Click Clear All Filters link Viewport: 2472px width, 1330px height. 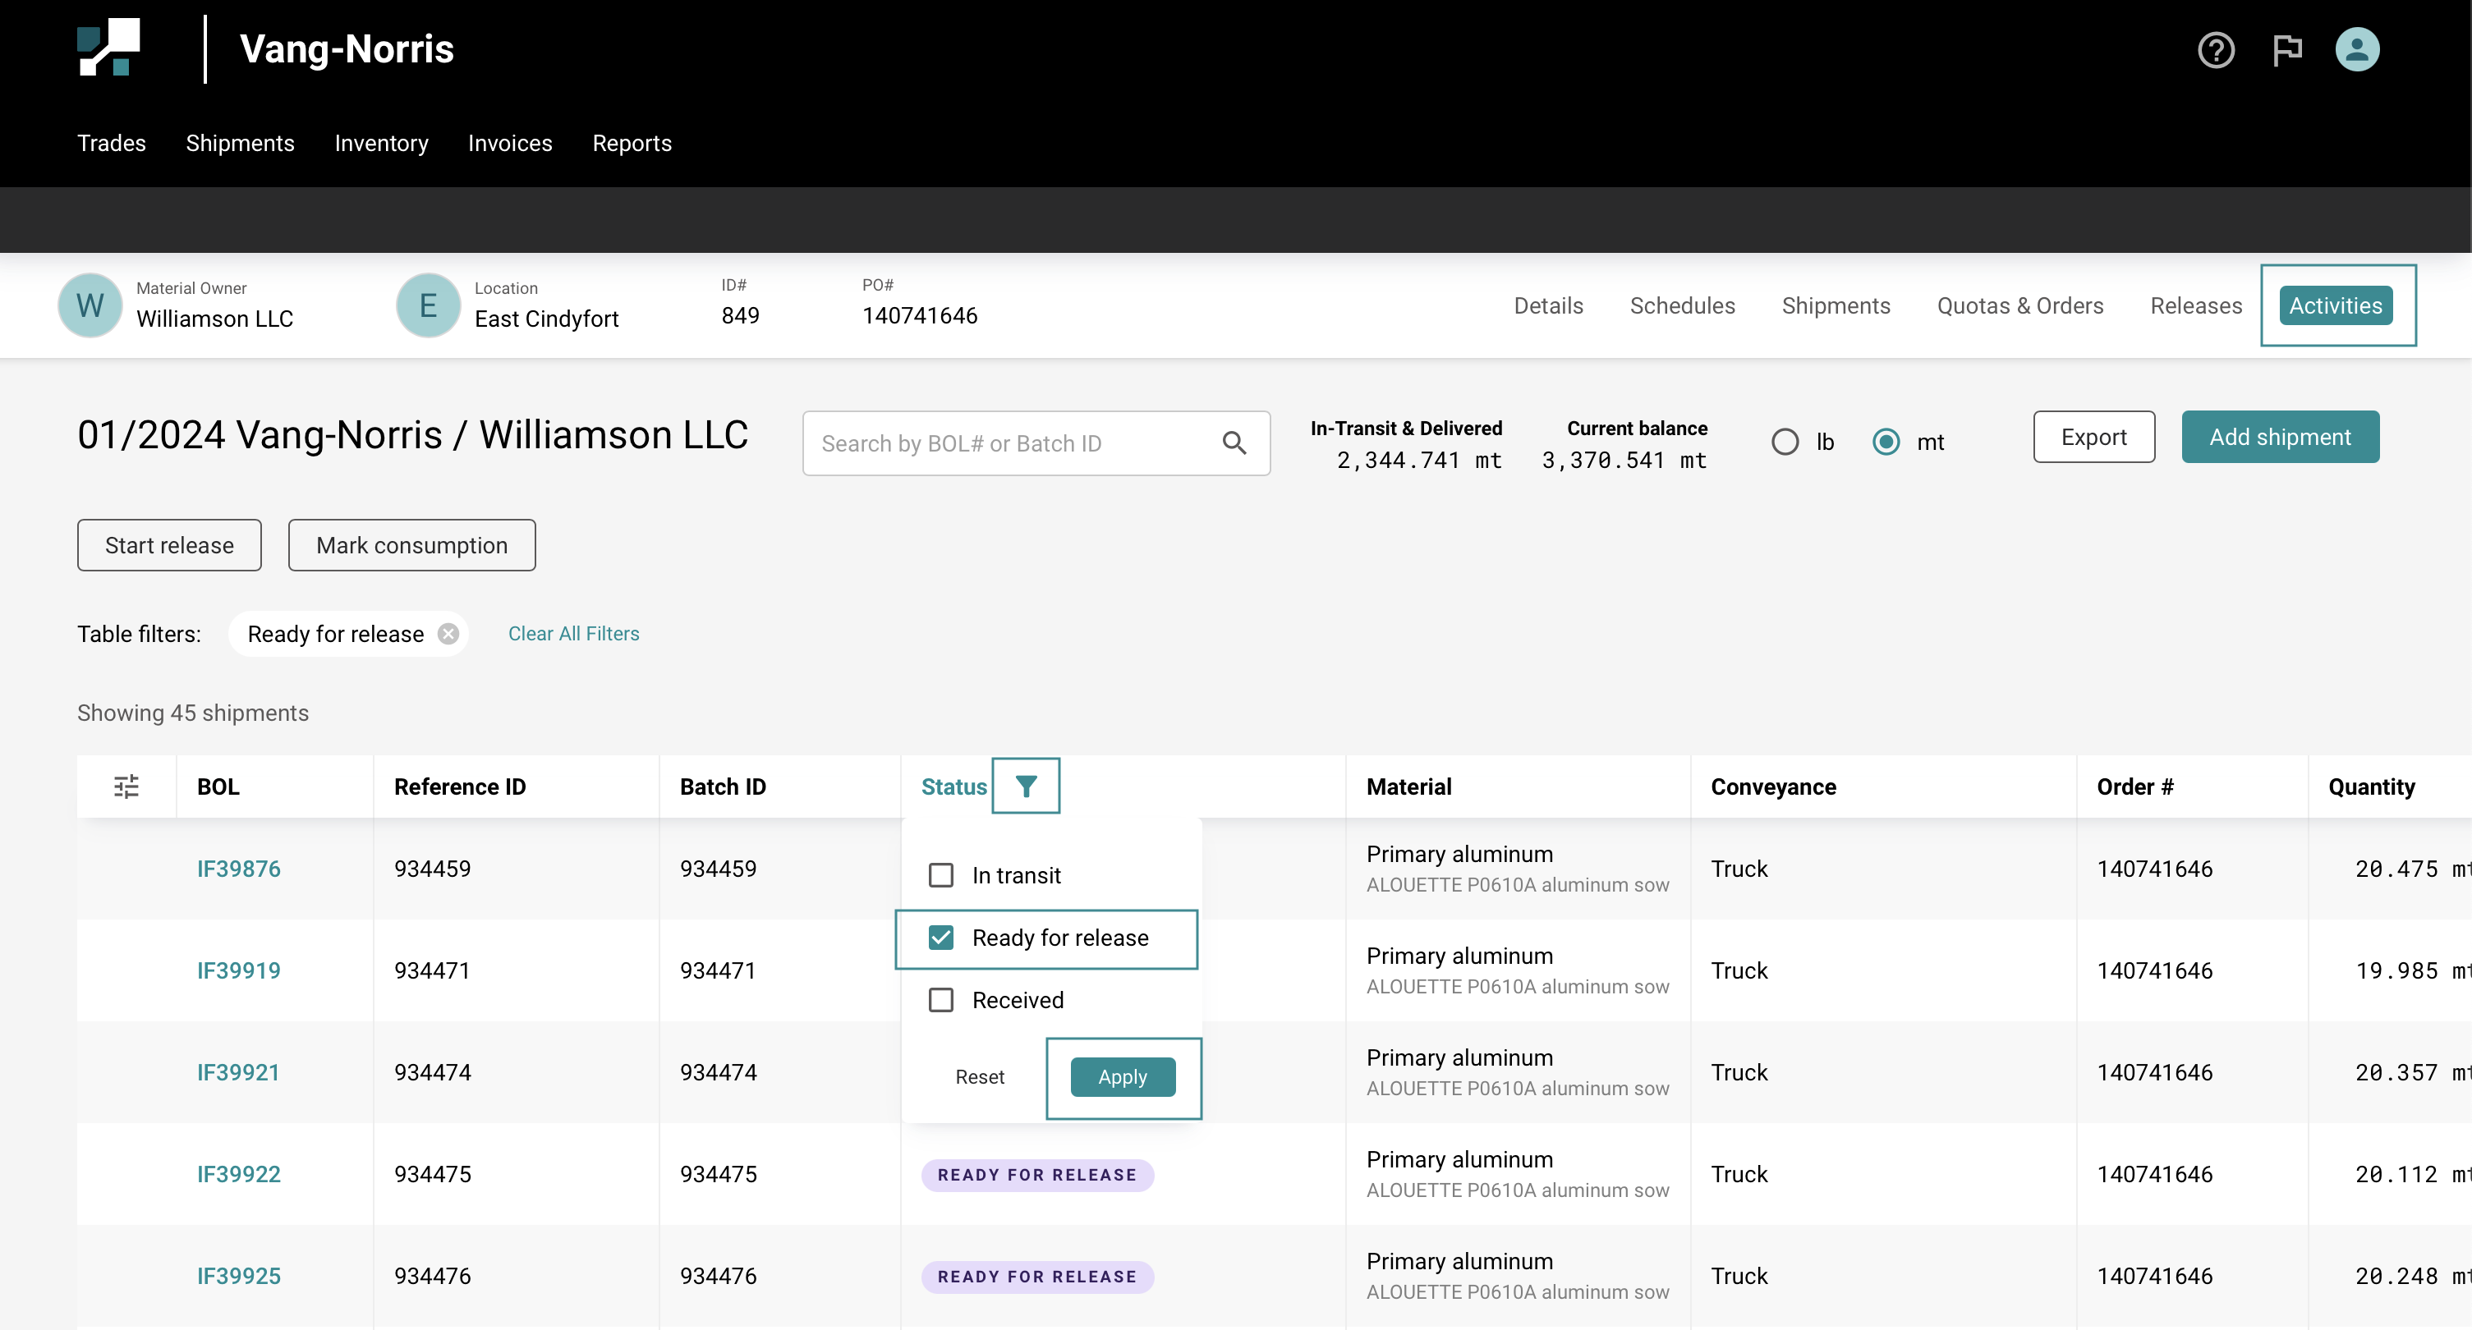573,633
